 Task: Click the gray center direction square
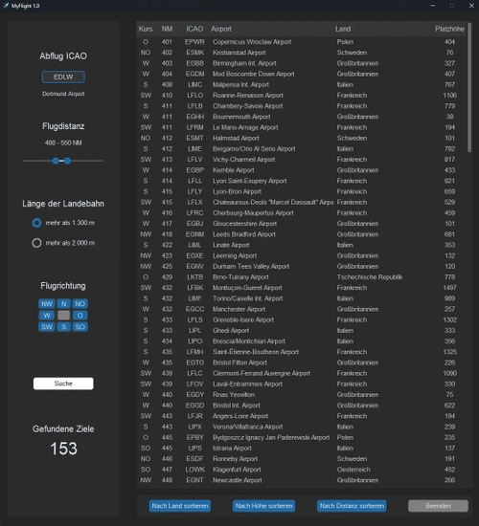click(63, 316)
